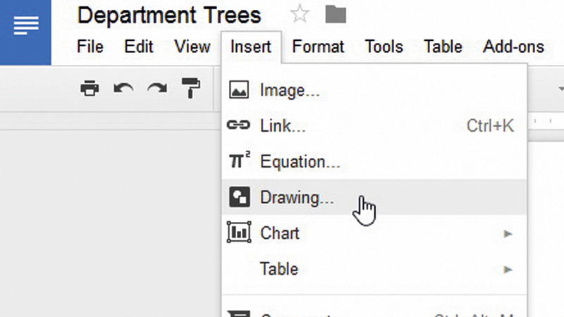Click the move-to-folder icon
The width and height of the screenshot is (564, 317).
tap(336, 14)
